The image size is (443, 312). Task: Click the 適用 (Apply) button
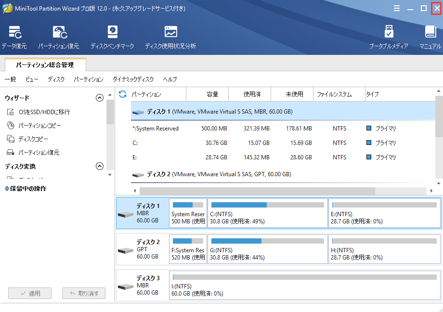coord(30,293)
